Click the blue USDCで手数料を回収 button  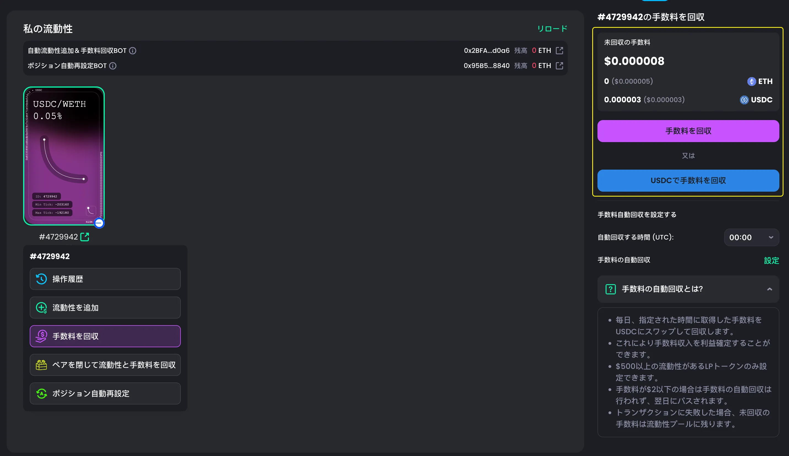pos(688,180)
